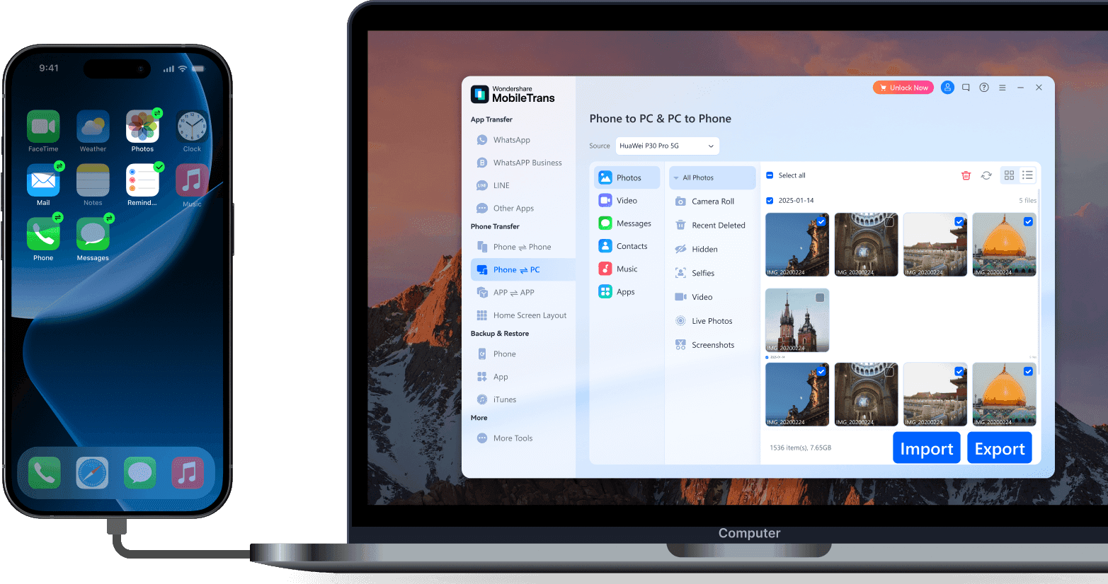Open More Tools
Screen dimensions: 1108x584
(x=505, y=438)
